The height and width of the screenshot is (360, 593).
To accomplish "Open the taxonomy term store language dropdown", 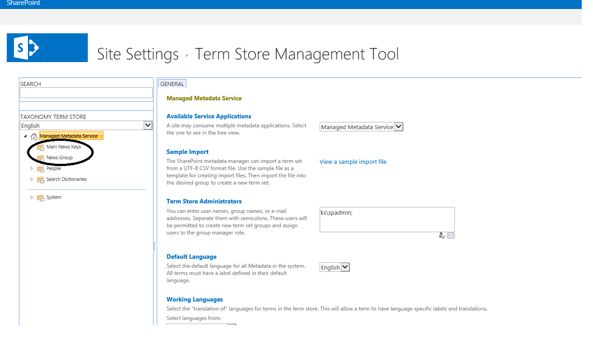I will click(148, 126).
